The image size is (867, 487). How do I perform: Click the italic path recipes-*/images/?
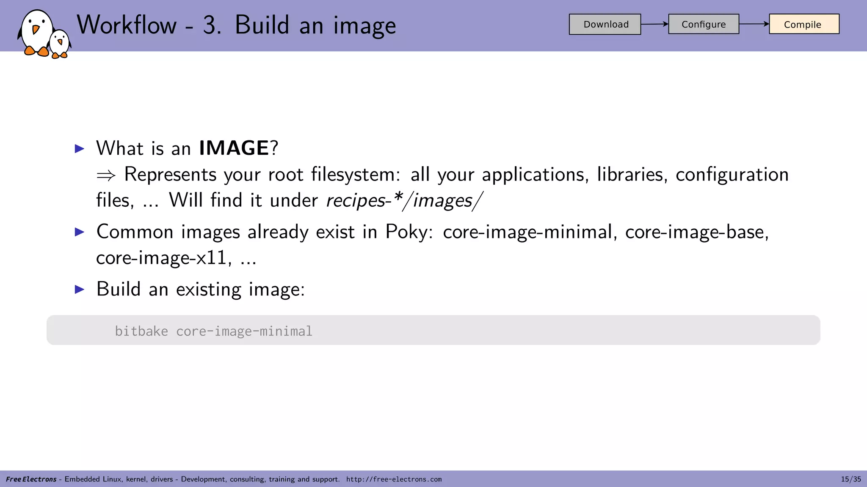(x=404, y=200)
